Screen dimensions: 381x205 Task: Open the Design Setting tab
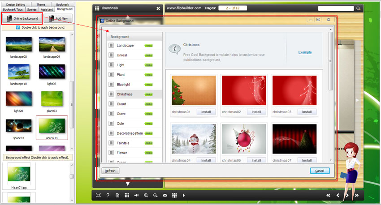coord(16,4)
